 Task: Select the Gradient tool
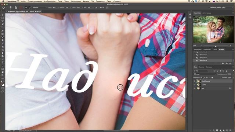(x=3, y=50)
